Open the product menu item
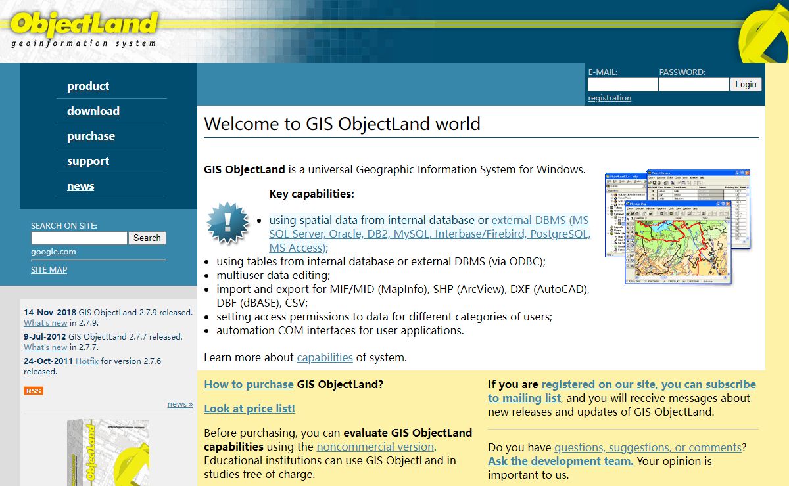789x486 pixels. point(88,86)
